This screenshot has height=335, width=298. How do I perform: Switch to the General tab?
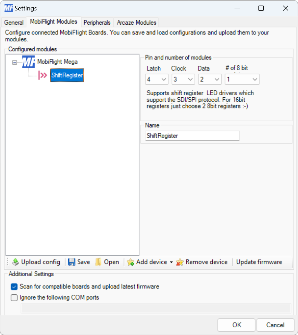coord(14,22)
